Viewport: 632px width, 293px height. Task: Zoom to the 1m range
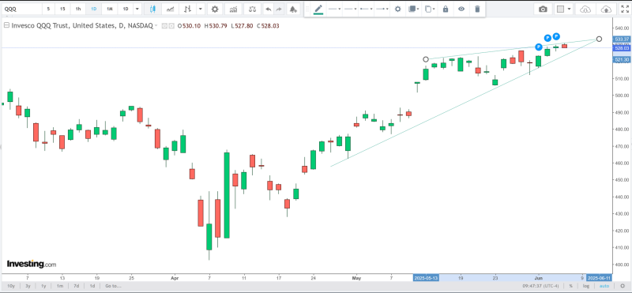tap(60, 286)
